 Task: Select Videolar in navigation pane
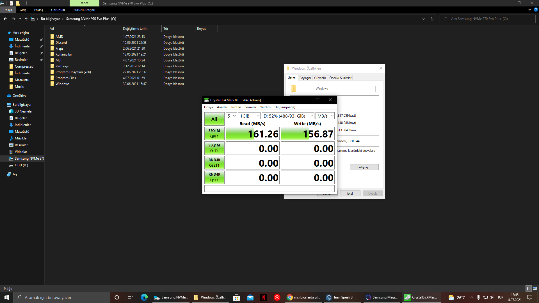coord(21,152)
